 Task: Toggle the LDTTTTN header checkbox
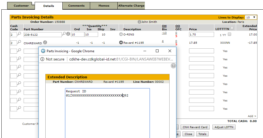[232, 28]
